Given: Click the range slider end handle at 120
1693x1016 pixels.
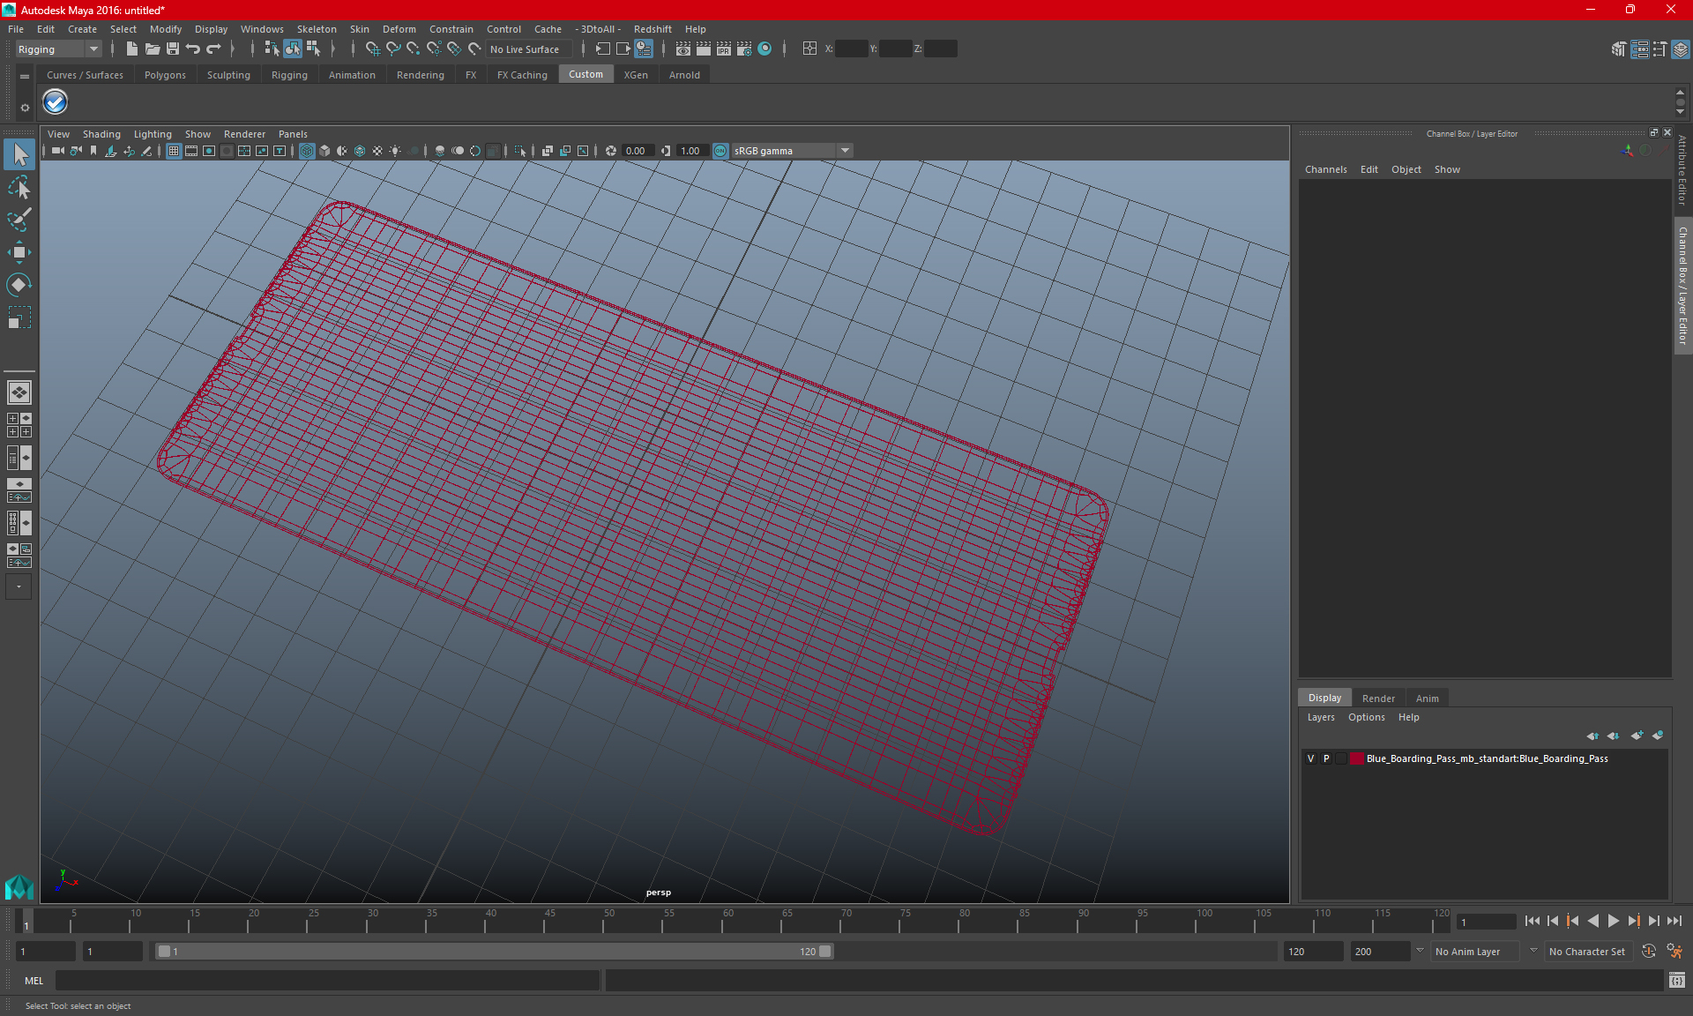Looking at the screenshot, I should (x=825, y=952).
